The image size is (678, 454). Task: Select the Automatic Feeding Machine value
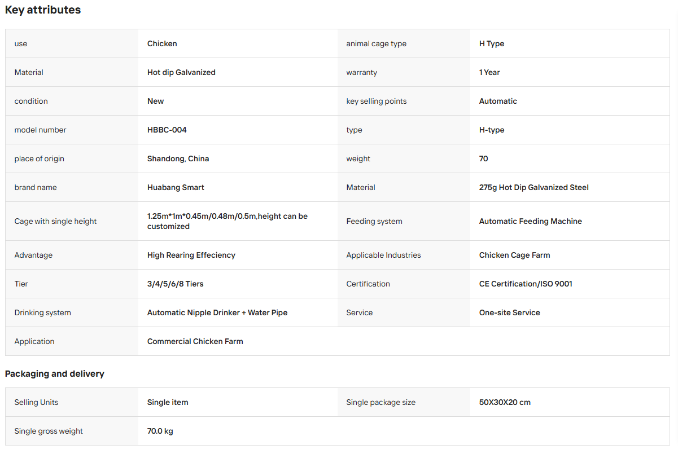(531, 221)
